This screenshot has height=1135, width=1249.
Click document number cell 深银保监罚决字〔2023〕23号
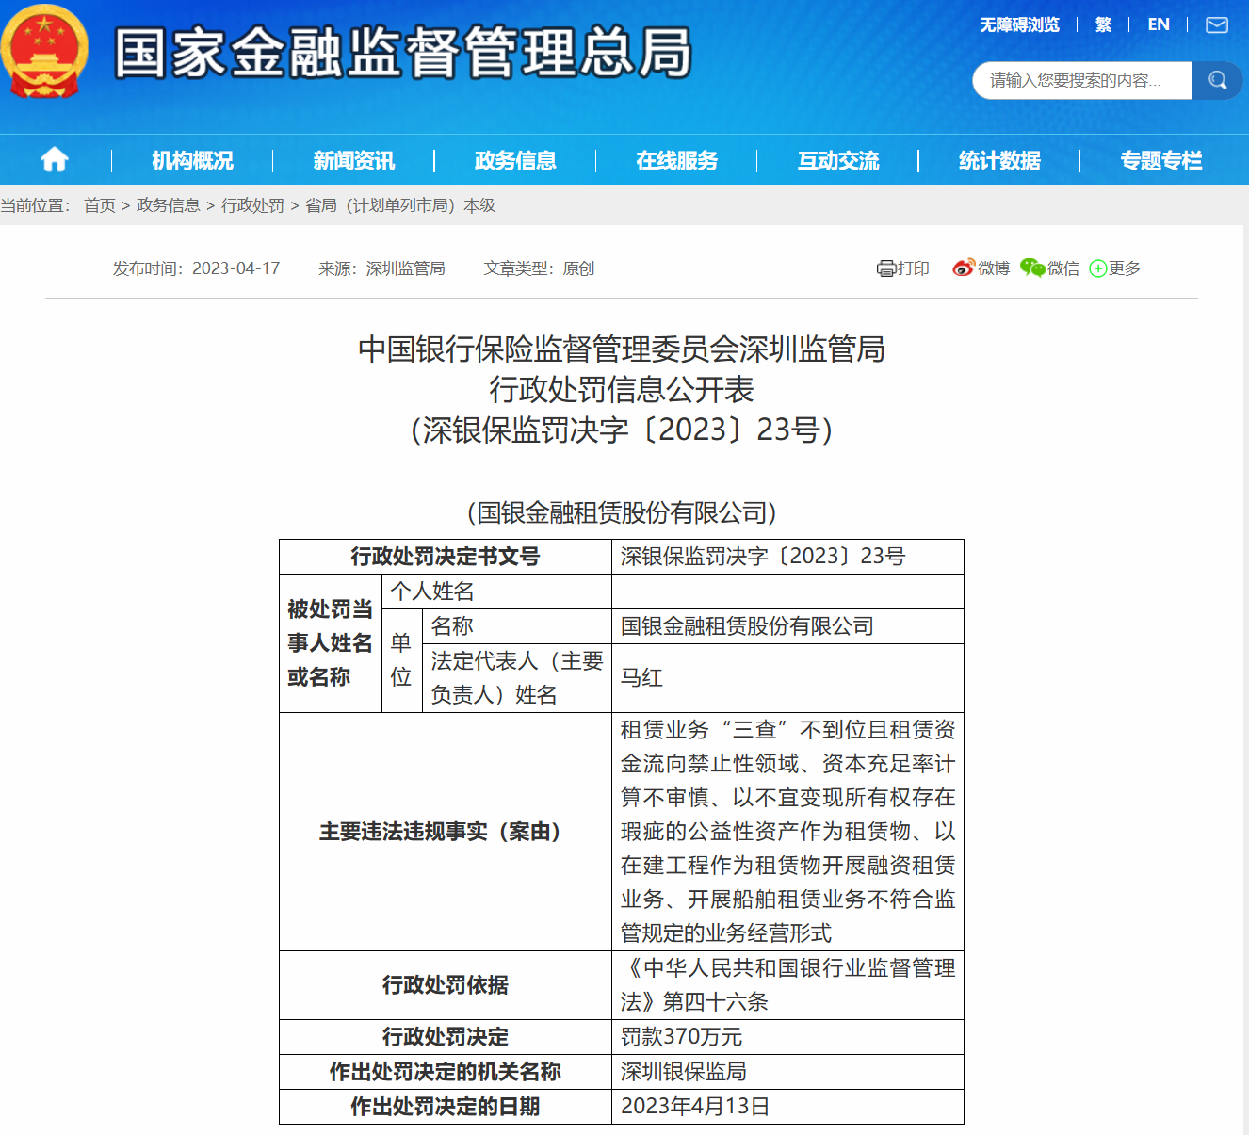787,557
